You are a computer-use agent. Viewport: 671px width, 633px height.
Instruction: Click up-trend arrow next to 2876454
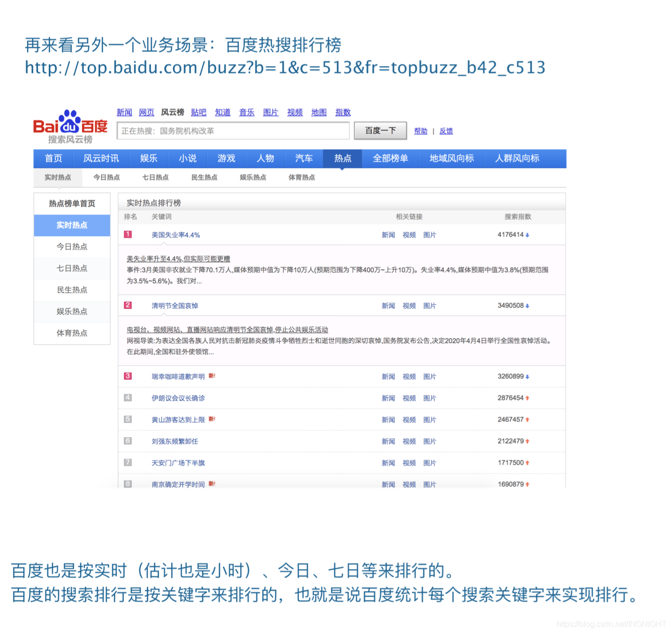527,398
